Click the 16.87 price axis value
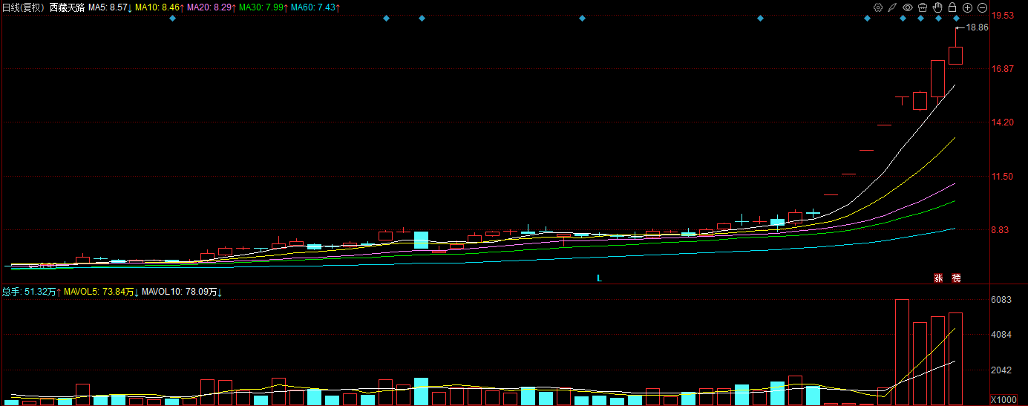Viewport: 1028px width, 406px height. click(x=1004, y=69)
